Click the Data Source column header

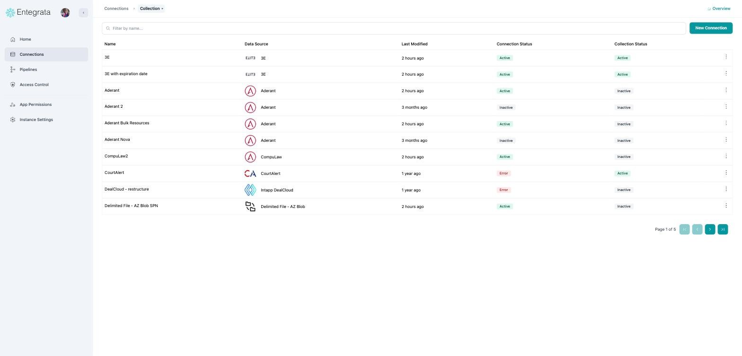pyautogui.click(x=256, y=44)
